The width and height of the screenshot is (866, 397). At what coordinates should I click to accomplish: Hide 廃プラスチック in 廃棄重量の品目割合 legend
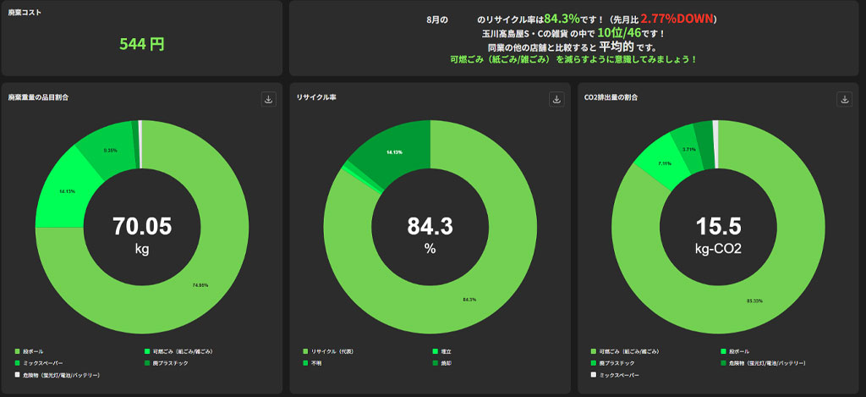point(171,362)
